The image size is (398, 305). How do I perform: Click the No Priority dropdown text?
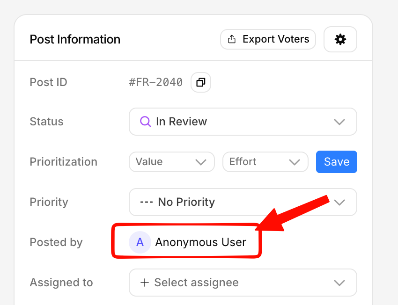click(186, 202)
